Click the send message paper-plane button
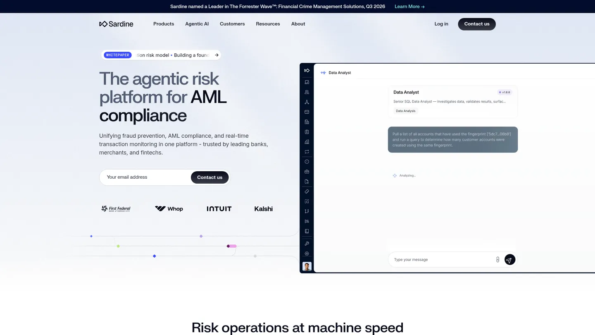This screenshot has width=595, height=335. 510,260
